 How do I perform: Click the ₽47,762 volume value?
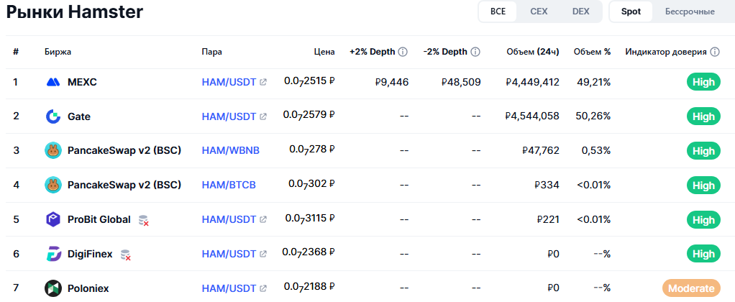point(541,150)
